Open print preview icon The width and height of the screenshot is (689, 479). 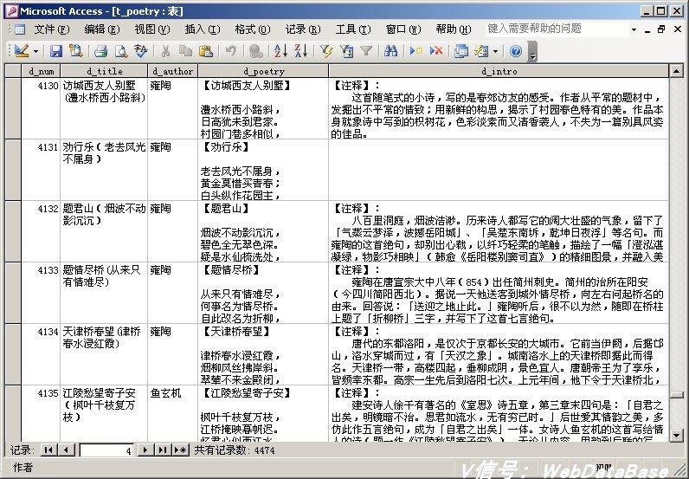[x=121, y=51]
